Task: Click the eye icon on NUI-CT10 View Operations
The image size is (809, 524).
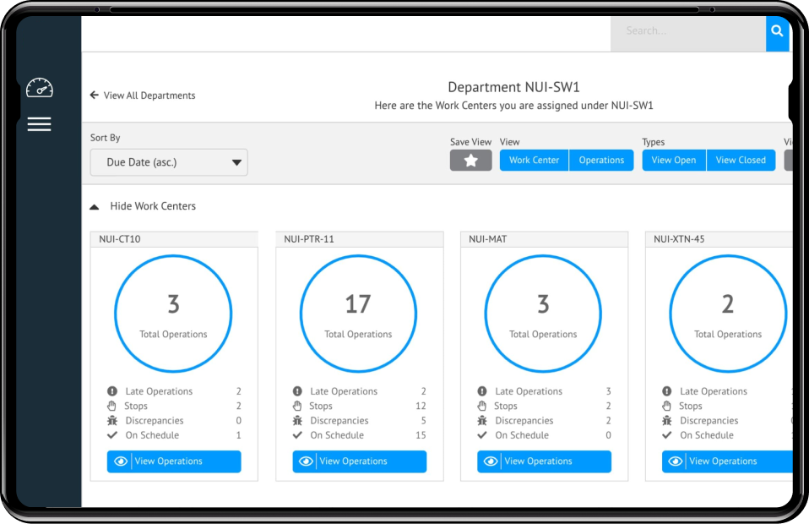Action: (121, 461)
